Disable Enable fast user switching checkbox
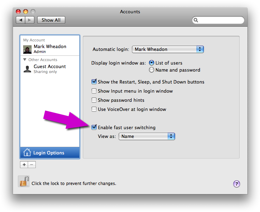 point(94,127)
